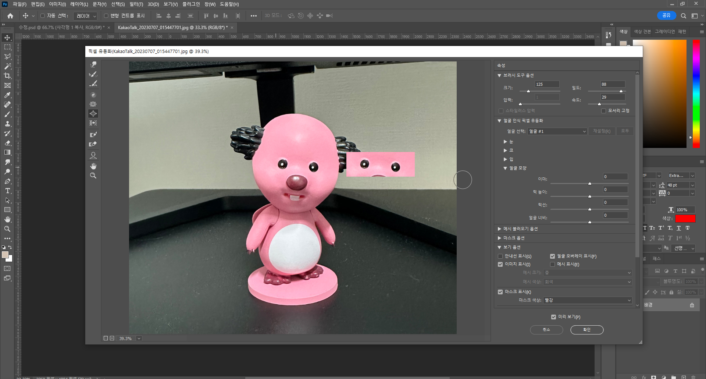
Task: Expand the 마스크 옵션 section
Action: 499,238
